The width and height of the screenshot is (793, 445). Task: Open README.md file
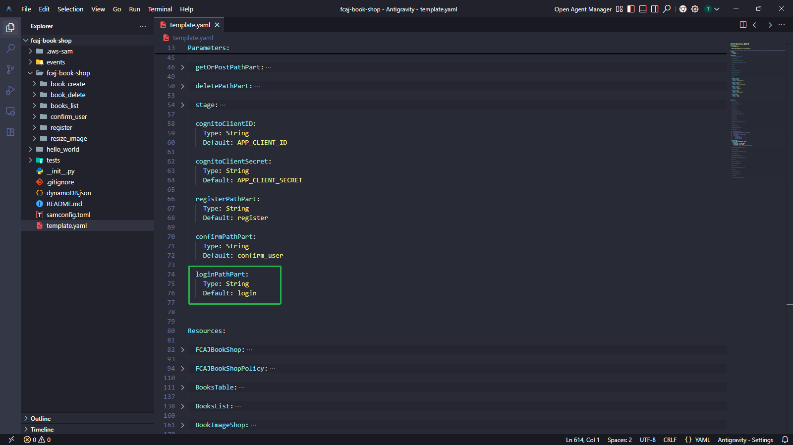tap(87, 204)
